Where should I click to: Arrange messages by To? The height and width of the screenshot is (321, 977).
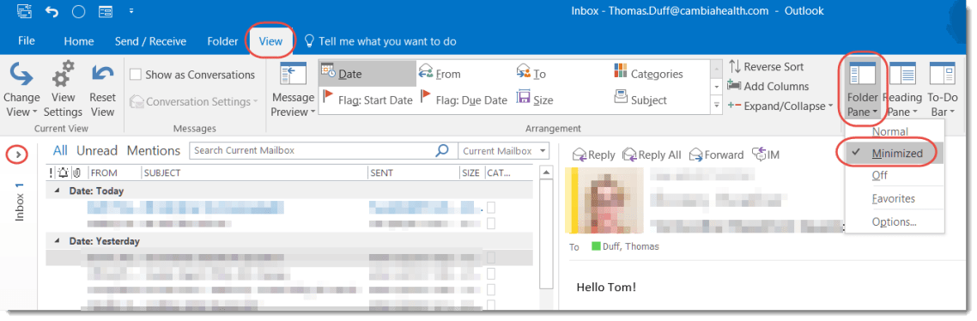point(531,74)
